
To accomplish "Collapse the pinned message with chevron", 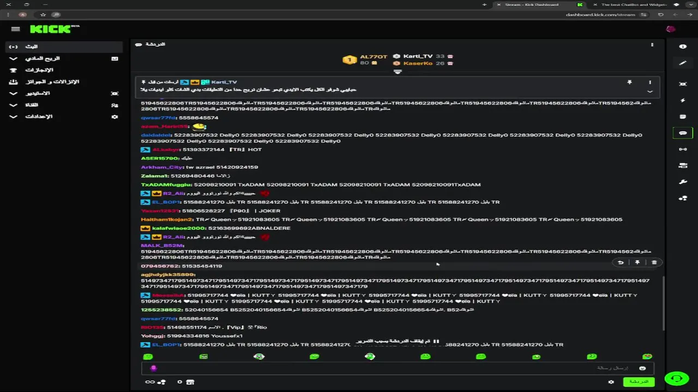I will [650, 91].
